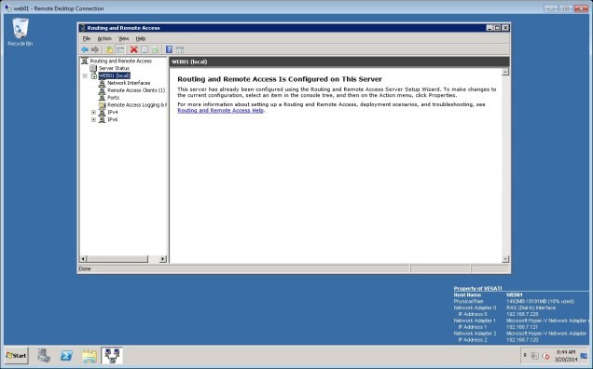This screenshot has height=369, width=593.
Task: Select the Server Status tree item
Action: [x=114, y=68]
